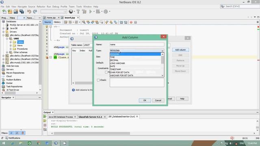
Task: Click the Last Edit icon next to History
Action: click(x=66, y=22)
